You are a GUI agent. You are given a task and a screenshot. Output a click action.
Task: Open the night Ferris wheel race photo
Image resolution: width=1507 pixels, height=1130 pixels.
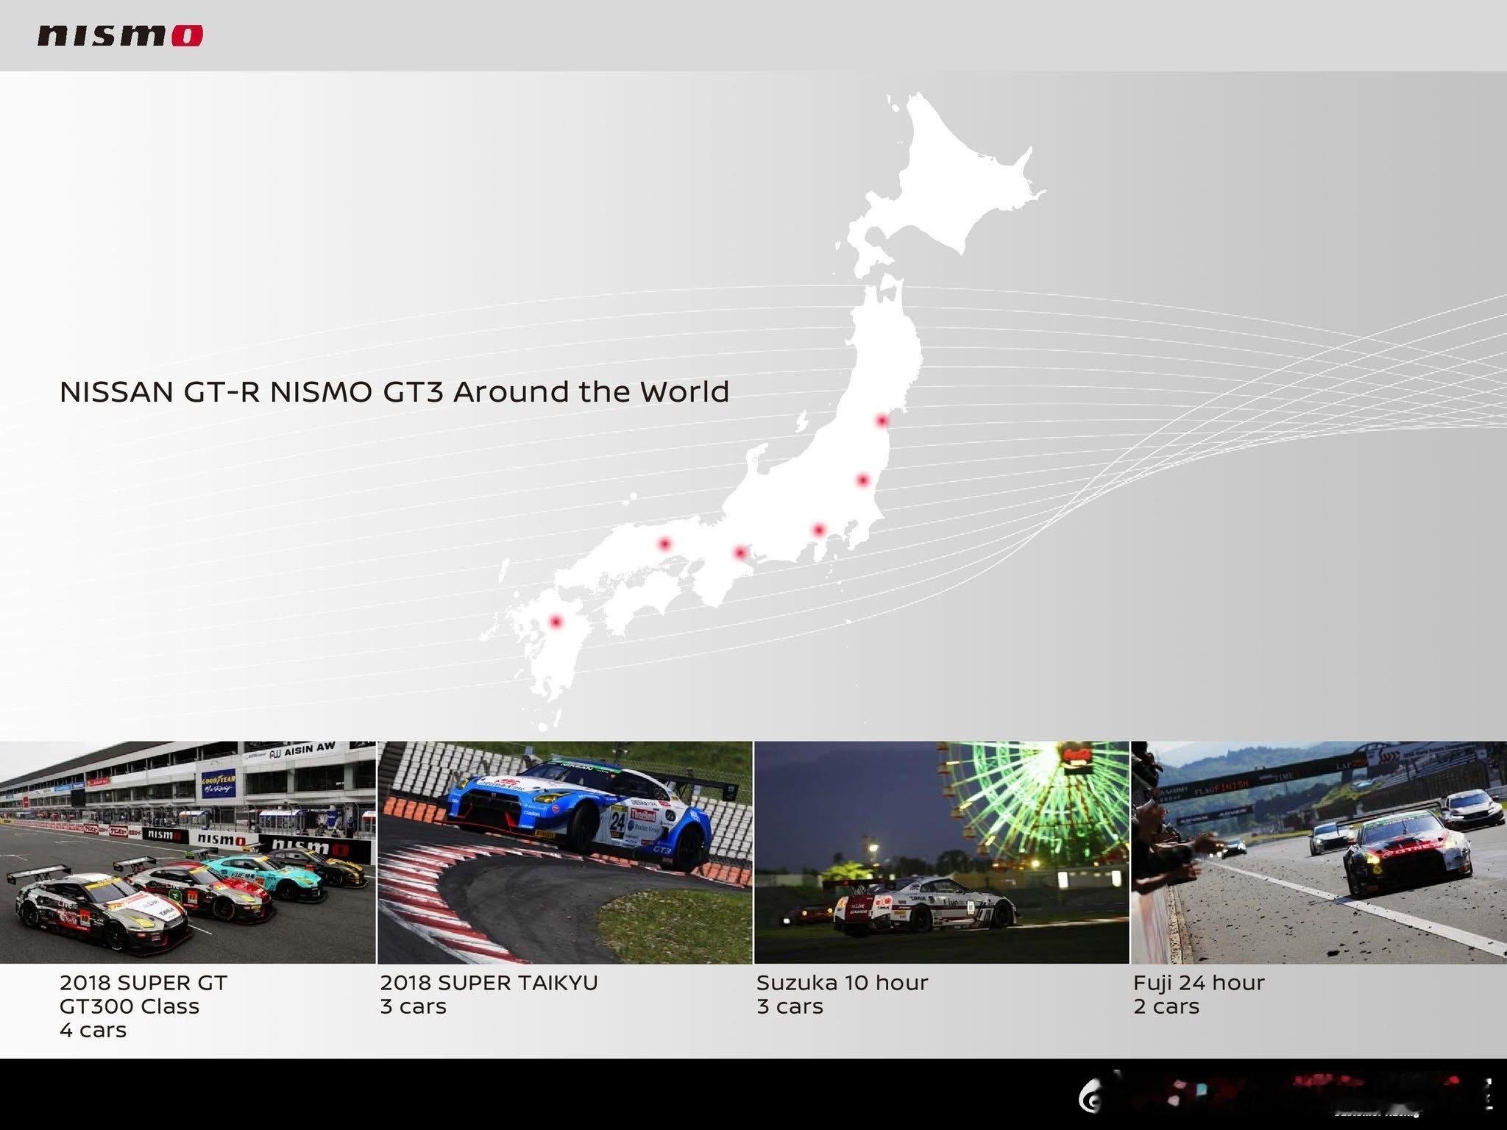(x=941, y=852)
